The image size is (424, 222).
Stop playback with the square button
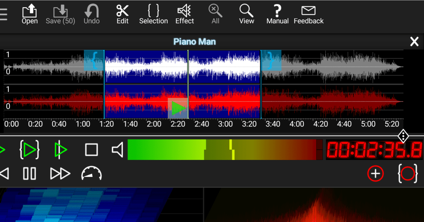[91, 149]
